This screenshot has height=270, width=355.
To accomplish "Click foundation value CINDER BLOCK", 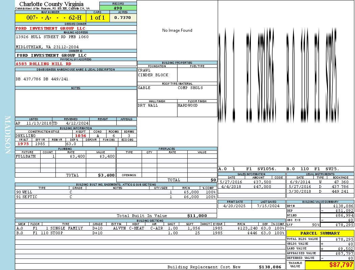I will (x=153, y=75).
